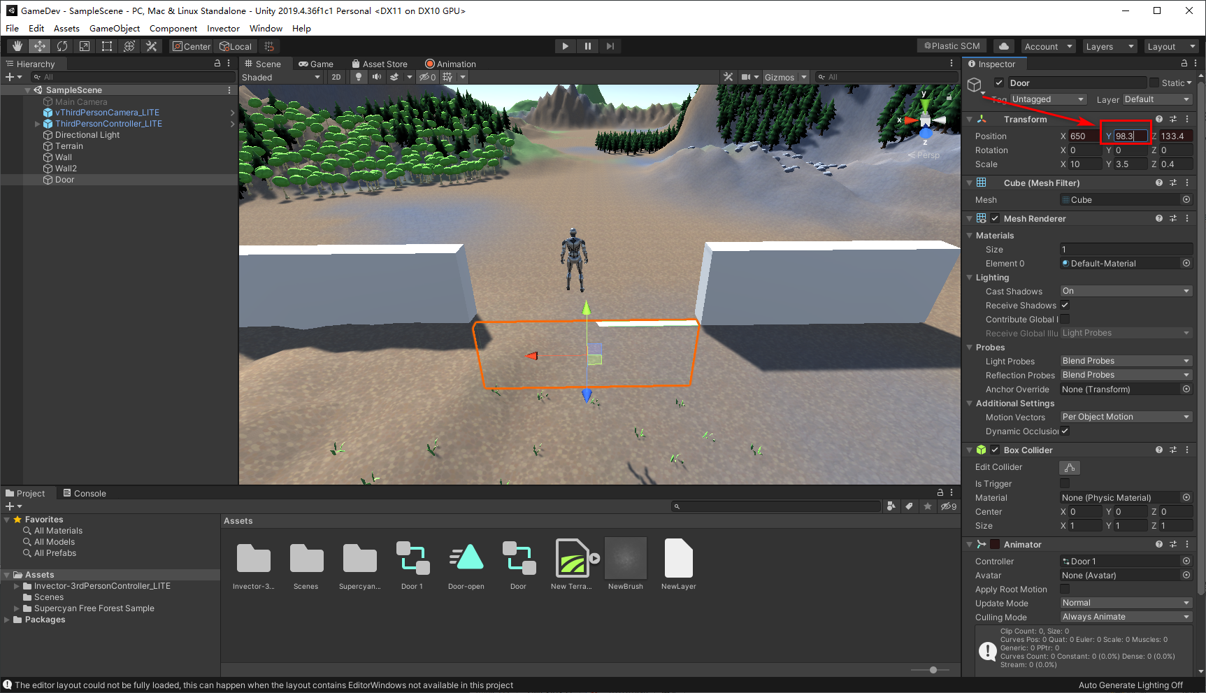Toggle Contribute Global Illumination checkbox

[x=1065, y=320]
